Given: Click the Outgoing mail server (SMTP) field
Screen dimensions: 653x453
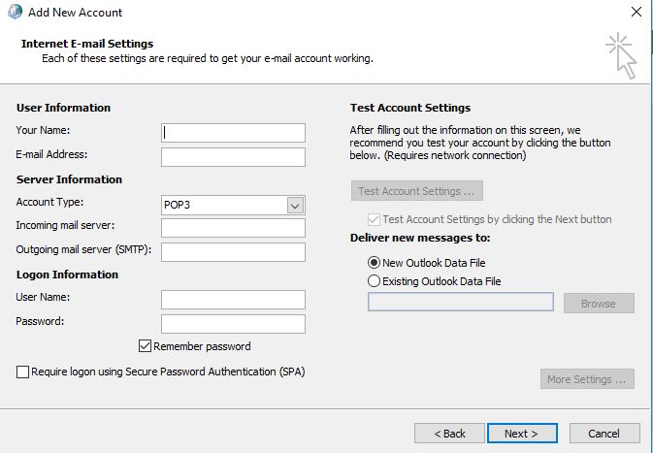Looking at the screenshot, I should click(x=233, y=252).
